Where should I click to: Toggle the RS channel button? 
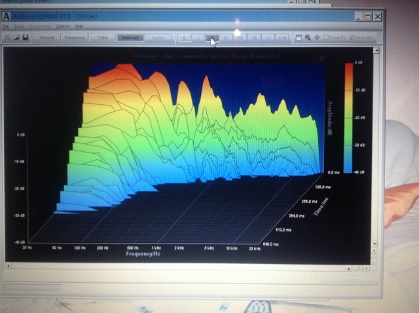click(x=226, y=38)
